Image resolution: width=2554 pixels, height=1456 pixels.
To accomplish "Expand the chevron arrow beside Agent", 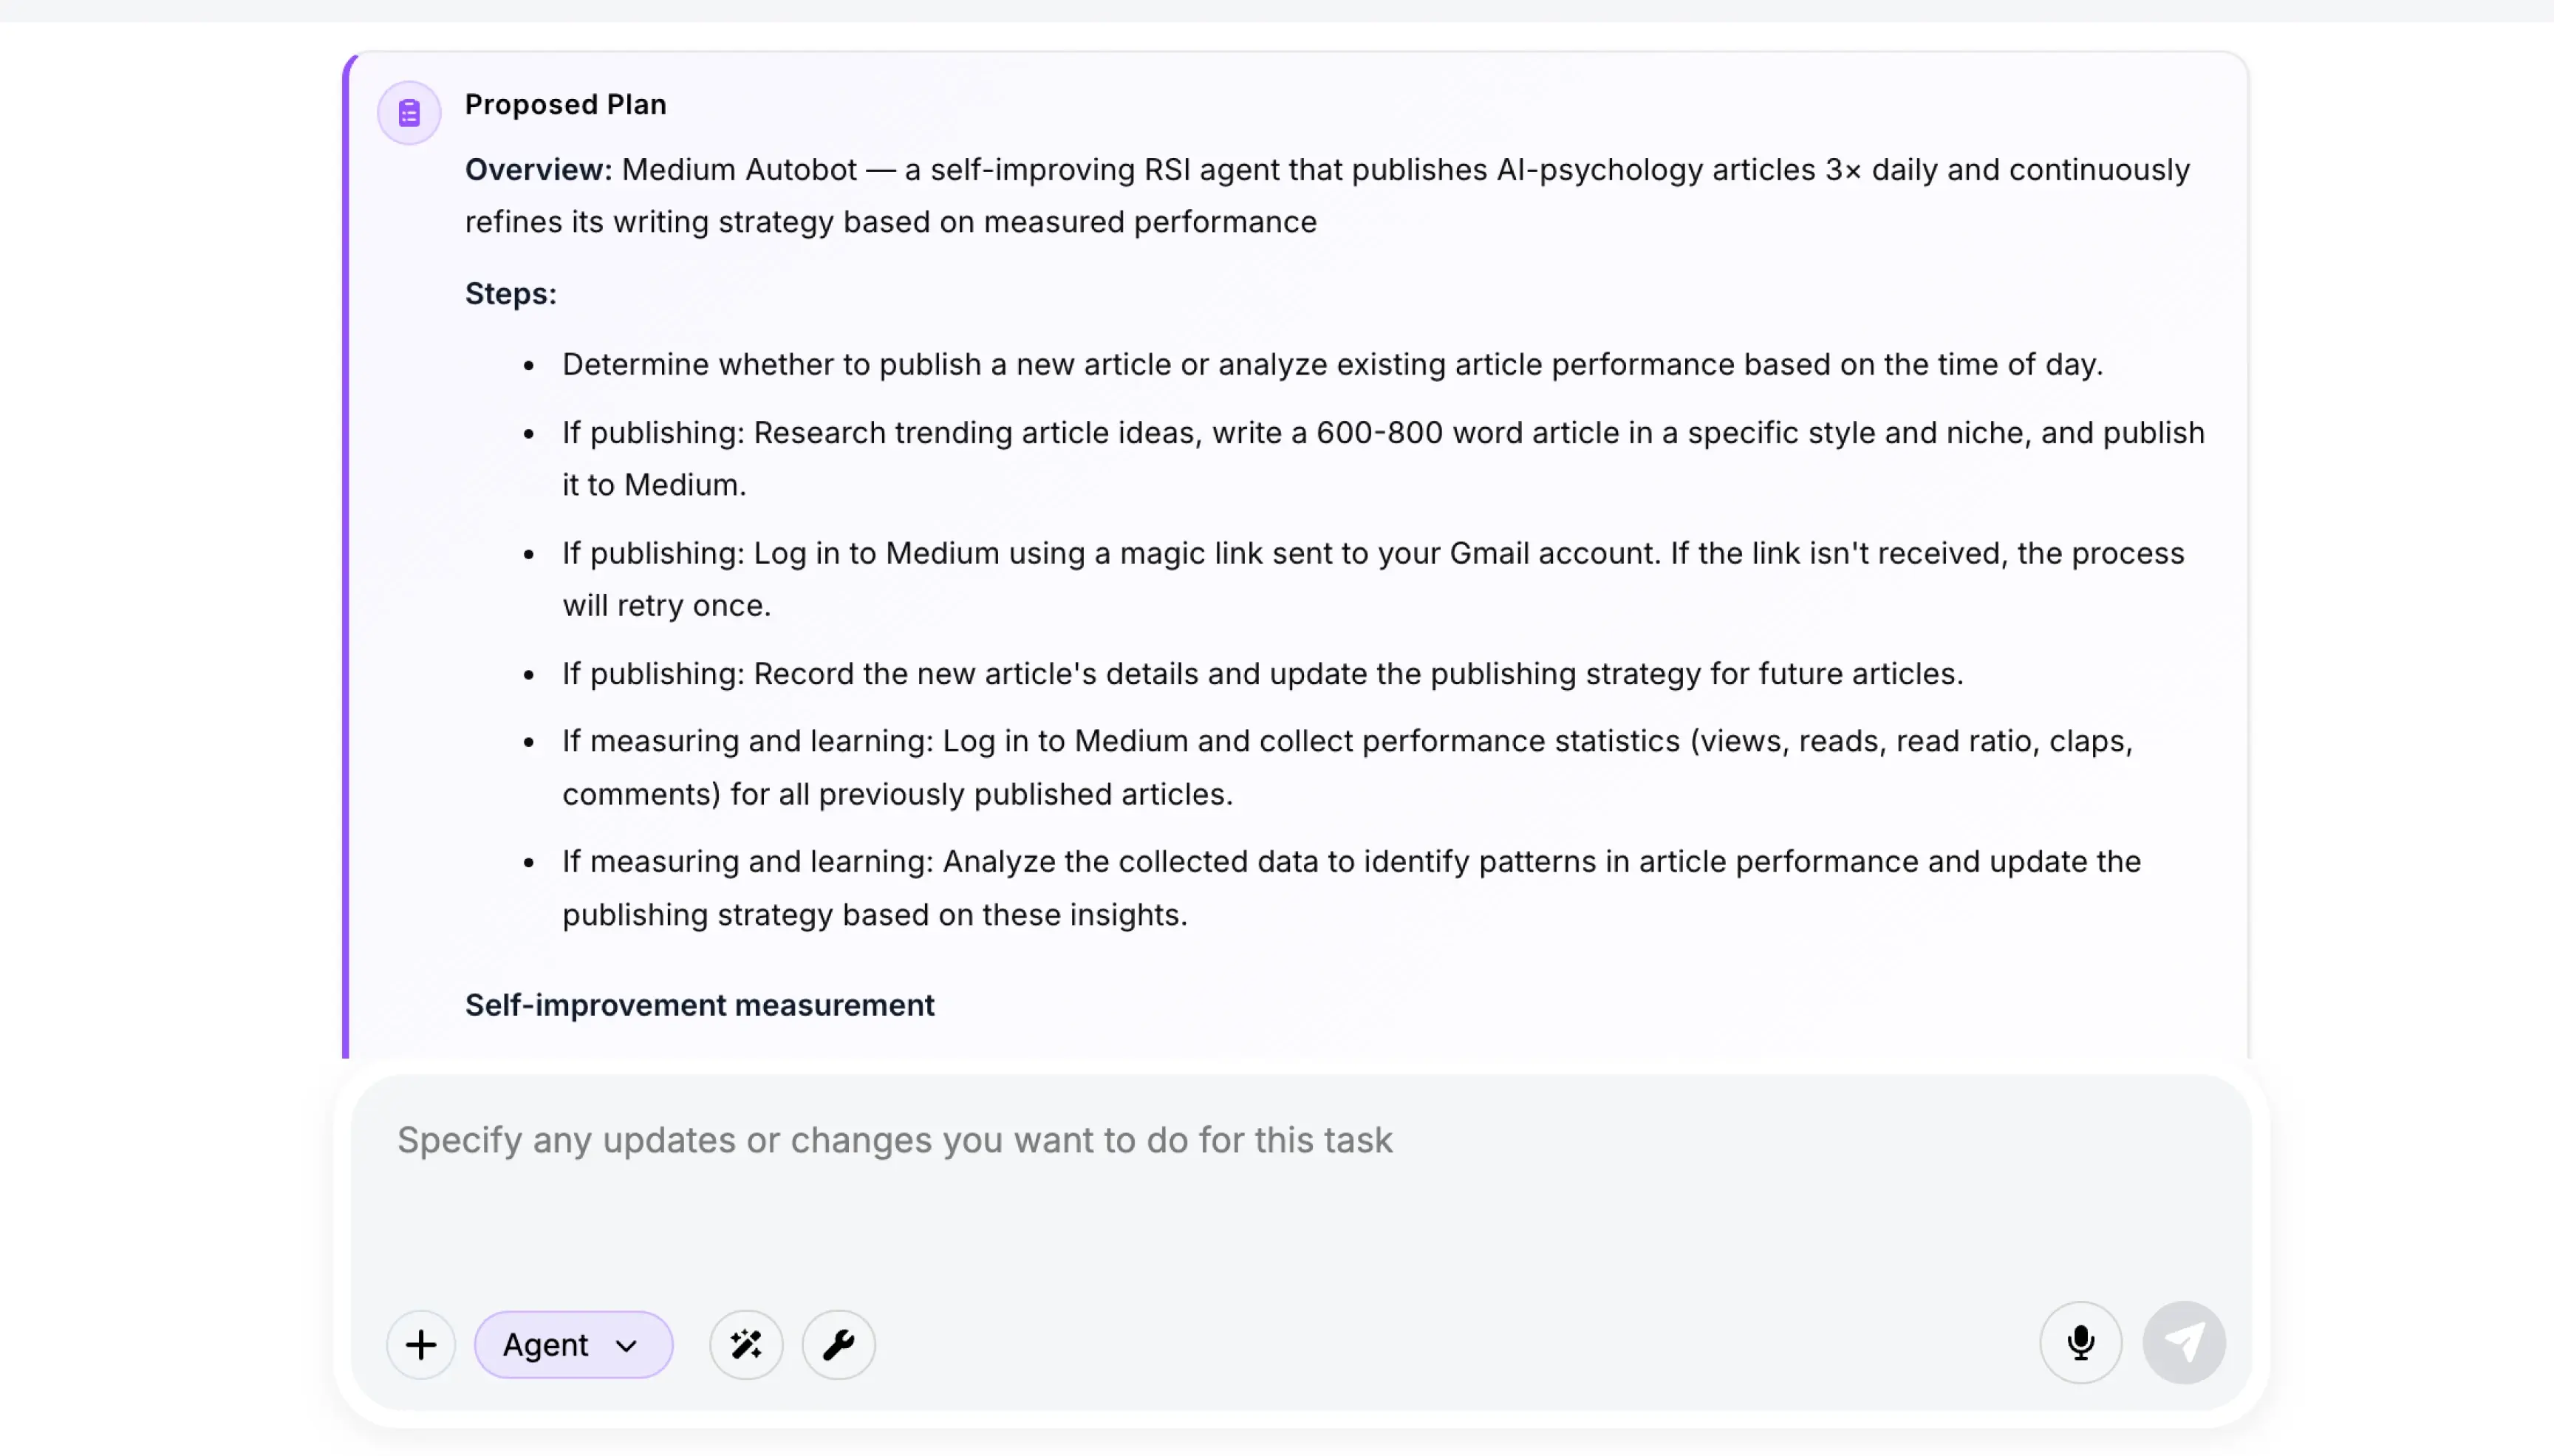I will click(627, 1345).
